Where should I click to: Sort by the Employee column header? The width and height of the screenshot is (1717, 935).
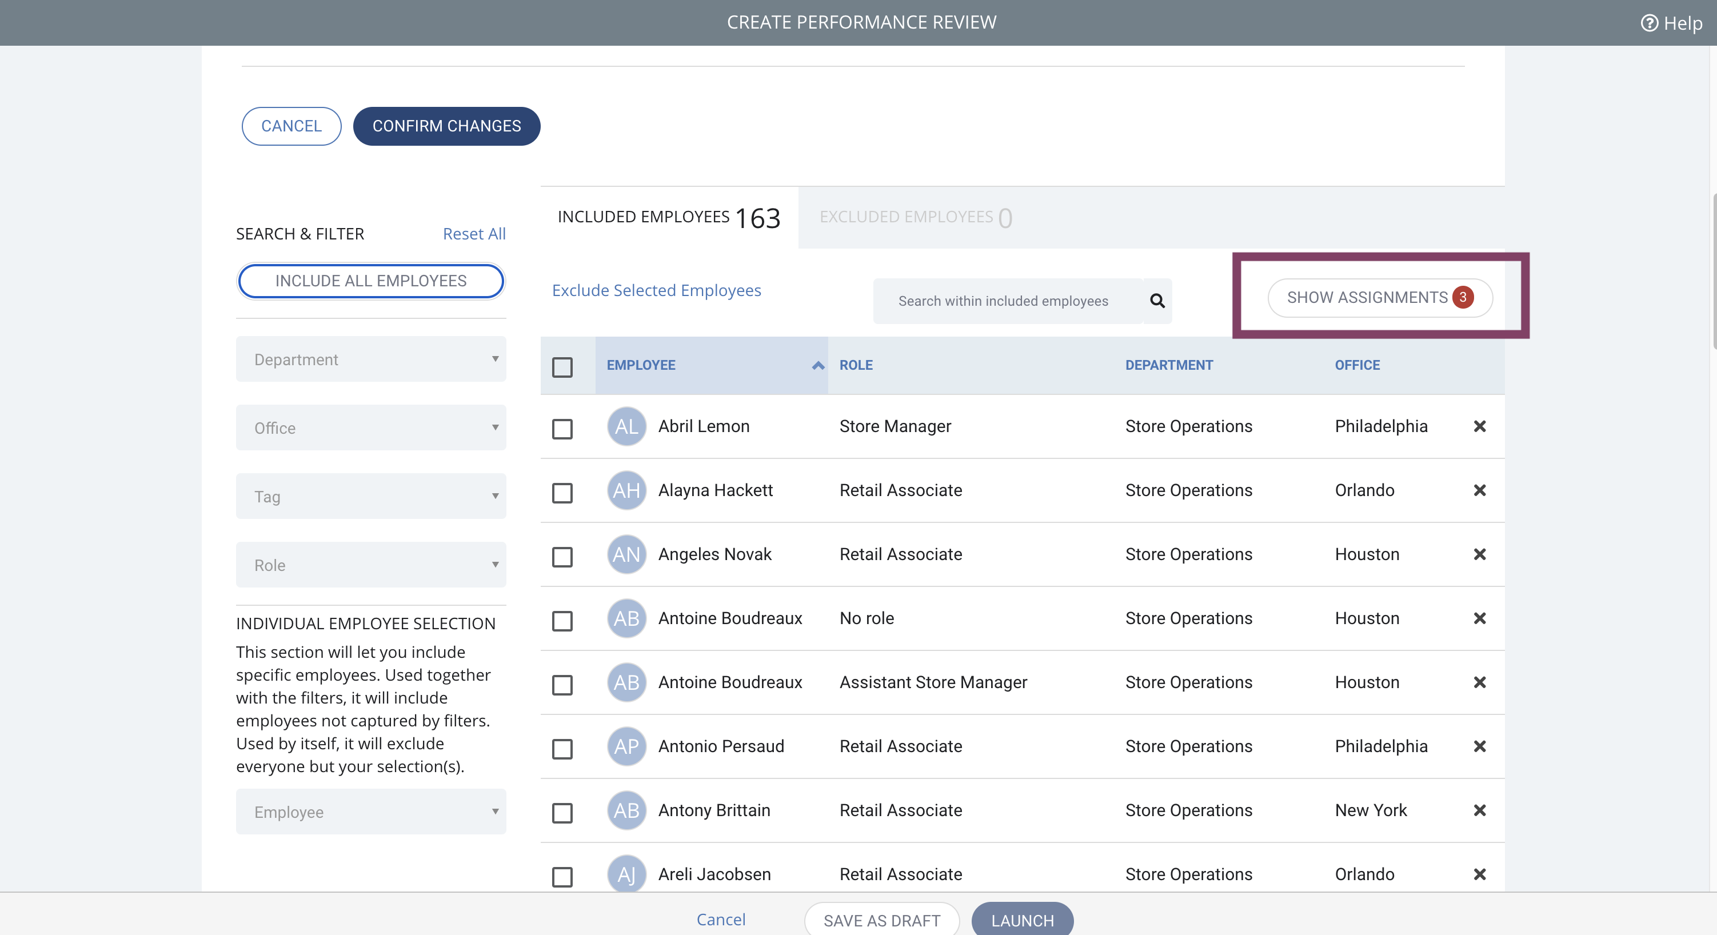(711, 365)
